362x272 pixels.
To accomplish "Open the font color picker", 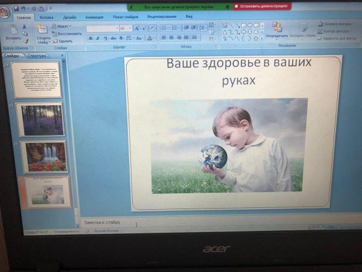I will pos(150,38).
